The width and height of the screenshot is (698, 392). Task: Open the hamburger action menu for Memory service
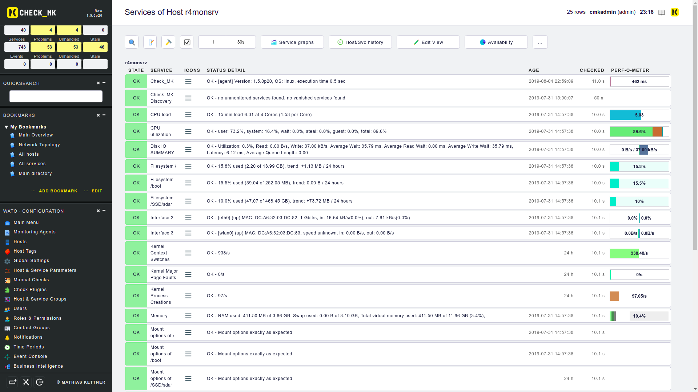click(x=188, y=316)
